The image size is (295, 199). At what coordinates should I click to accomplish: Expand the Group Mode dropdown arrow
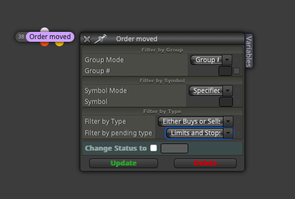(x=227, y=60)
